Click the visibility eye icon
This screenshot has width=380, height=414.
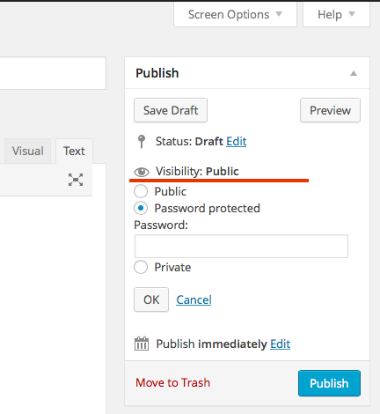pos(142,172)
